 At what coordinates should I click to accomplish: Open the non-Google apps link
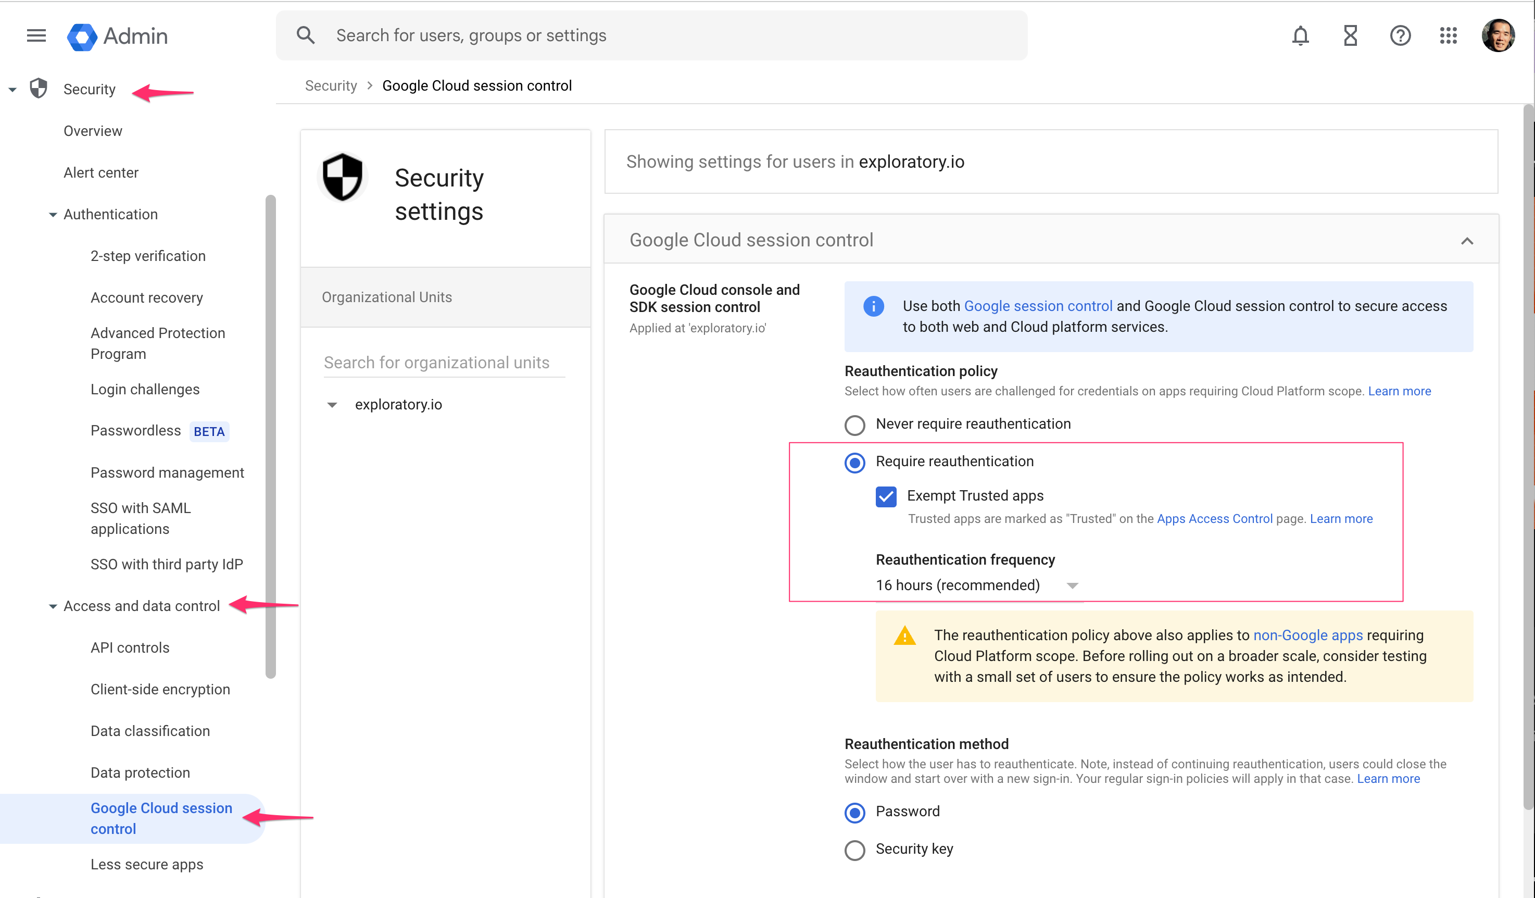click(x=1308, y=635)
